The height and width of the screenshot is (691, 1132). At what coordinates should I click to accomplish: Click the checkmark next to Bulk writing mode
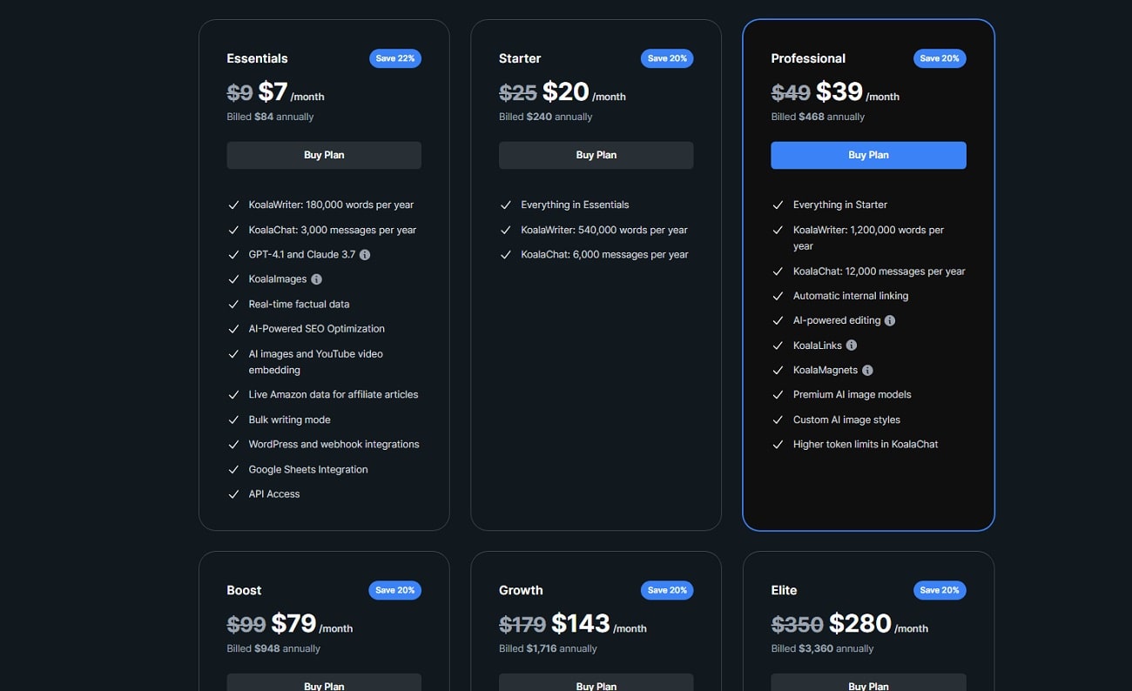coord(233,419)
